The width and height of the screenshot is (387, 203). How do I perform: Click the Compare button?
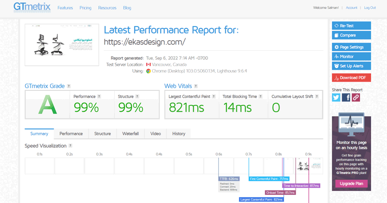coord(351,35)
